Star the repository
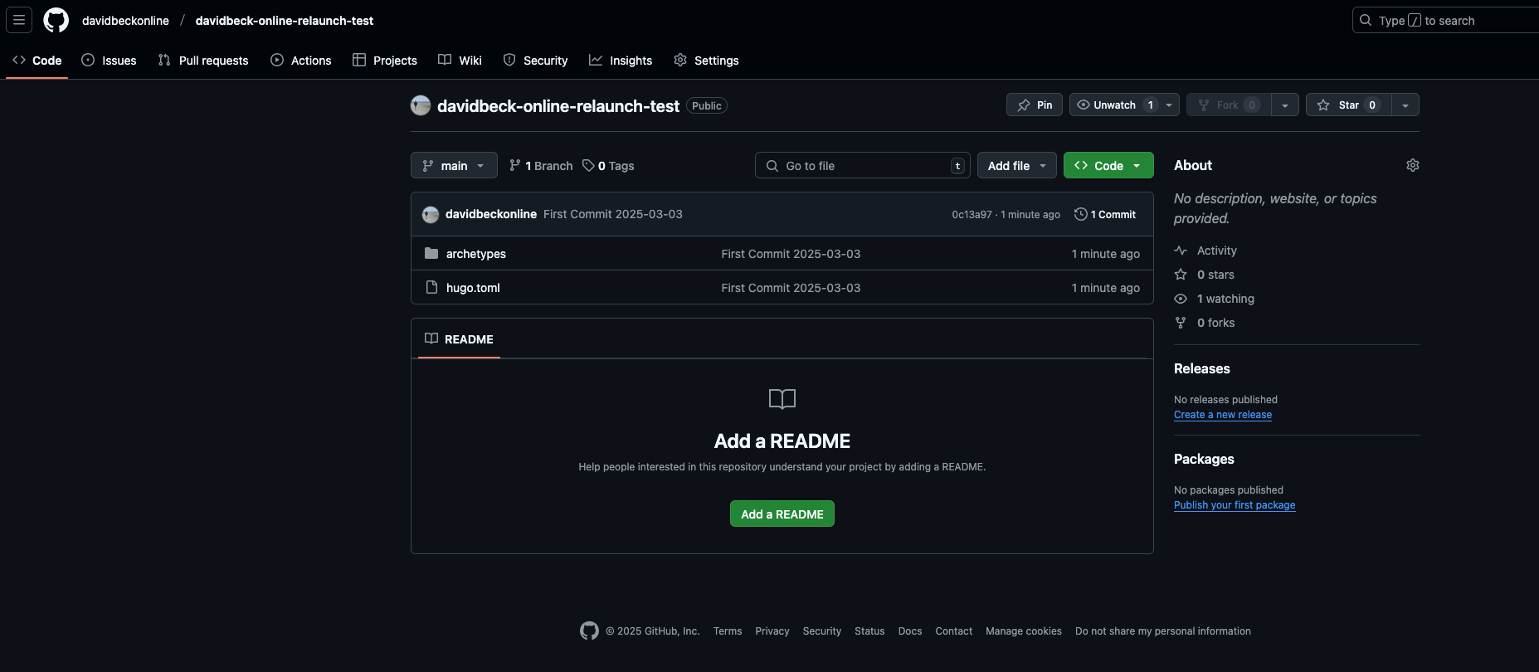The width and height of the screenshot is (1539, 672). (1348, 105)
